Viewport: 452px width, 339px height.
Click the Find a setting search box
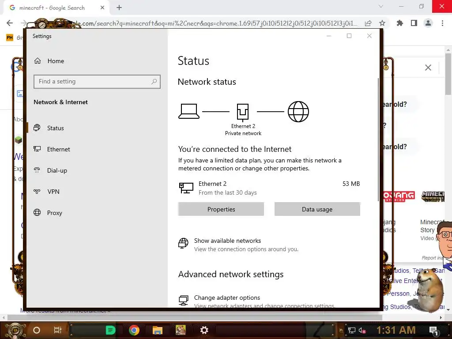coord(97,82)
